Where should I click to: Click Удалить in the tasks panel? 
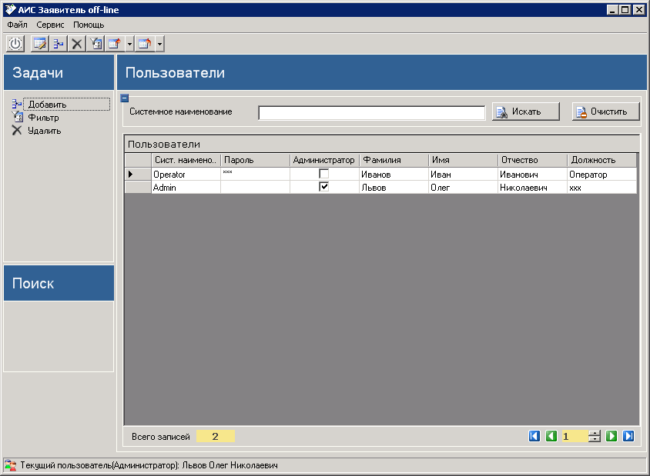click(x=45, y=131)
